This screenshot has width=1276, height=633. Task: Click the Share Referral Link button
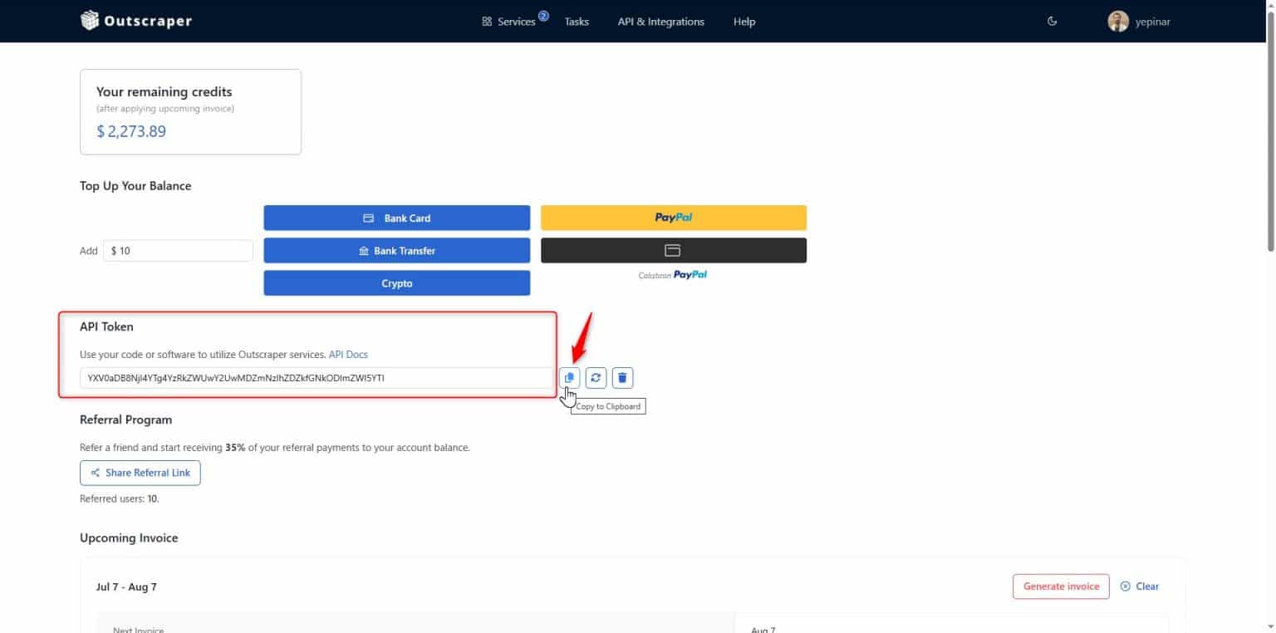coord(140,473)
